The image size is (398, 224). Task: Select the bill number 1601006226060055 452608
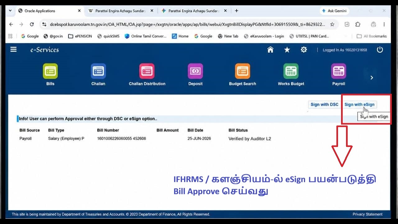coord(122,138)
